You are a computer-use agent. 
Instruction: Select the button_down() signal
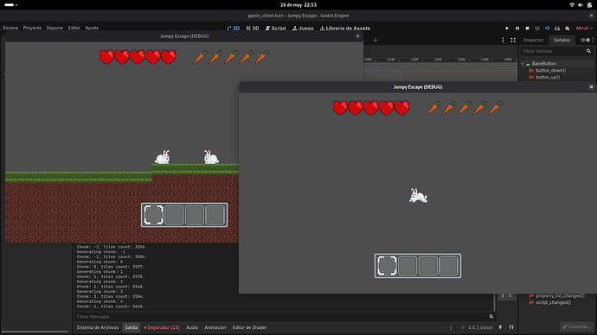[x=550, y=70]
